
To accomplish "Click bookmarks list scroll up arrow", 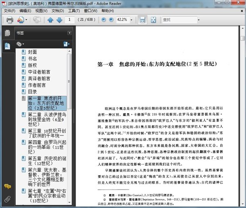I will pyautogui.click(x=69, y=51).
